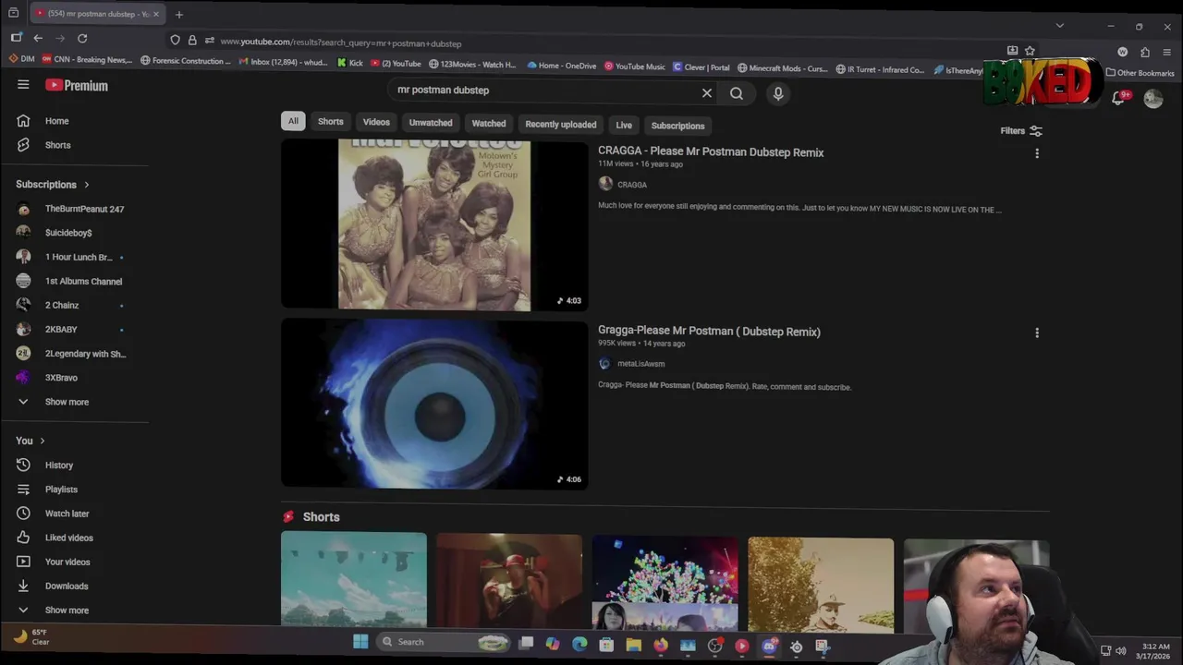Select the Shorts filter chip
This screenshot has width=1183, height=665.
click(x=331, y=122)
